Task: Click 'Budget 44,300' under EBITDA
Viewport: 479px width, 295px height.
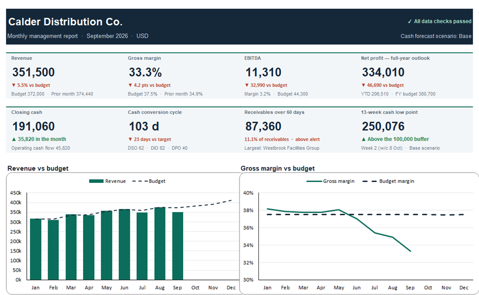Action: pyautogui.click(x=292, y=94)
